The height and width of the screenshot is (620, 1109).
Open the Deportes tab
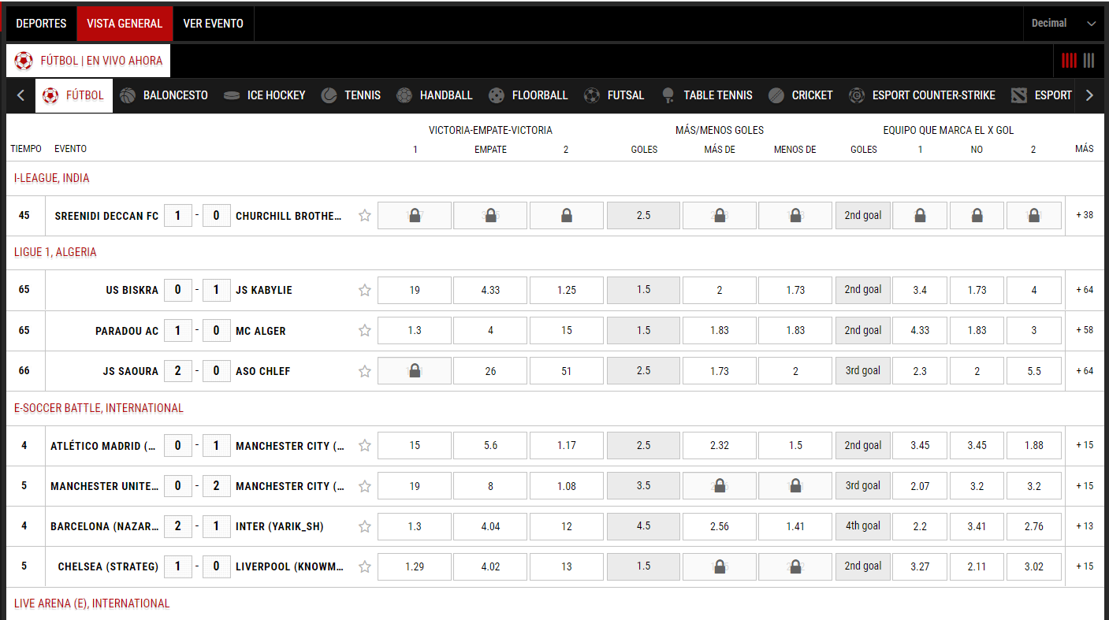(41, 24)
